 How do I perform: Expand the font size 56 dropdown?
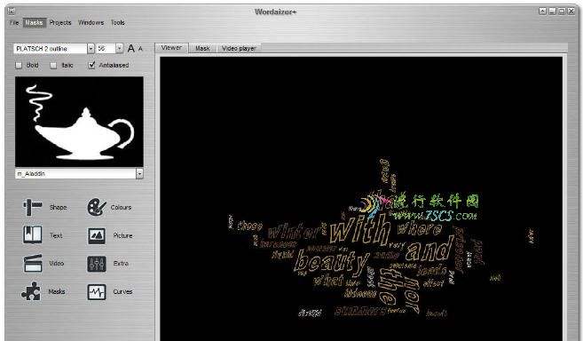[x=120, y=48]
